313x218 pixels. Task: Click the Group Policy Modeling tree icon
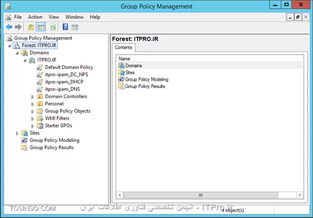(x=24, y=140)
